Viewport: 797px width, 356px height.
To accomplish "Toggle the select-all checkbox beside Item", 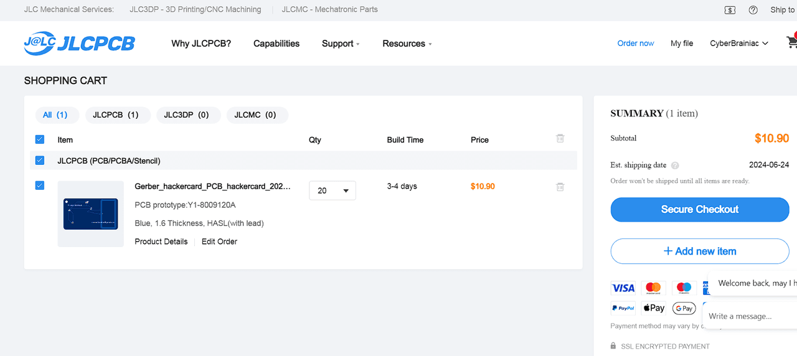I will click(x=40, y=139).
